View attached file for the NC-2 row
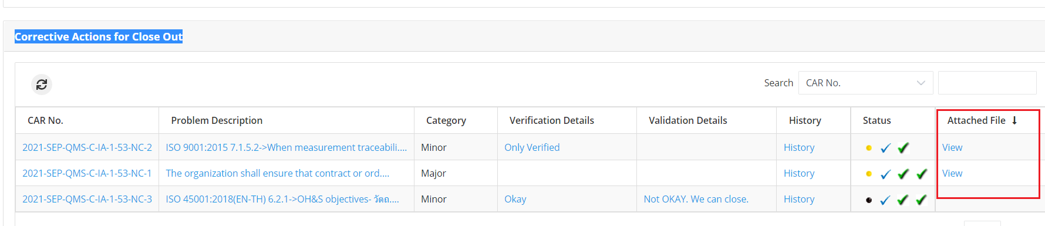This screenshot has width=1045, height=226. pos(952,147)
